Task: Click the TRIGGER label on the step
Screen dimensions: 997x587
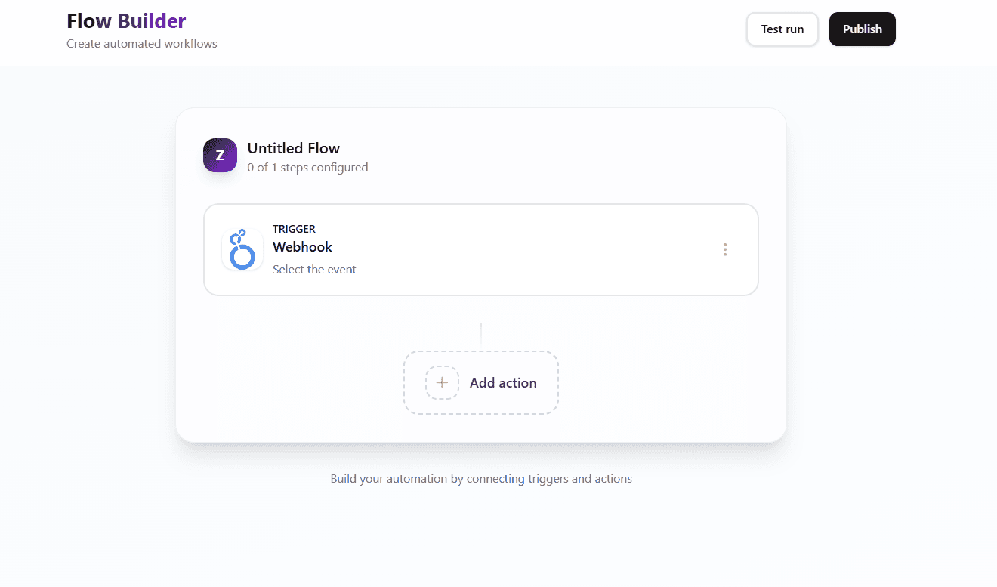Action: [x=294, y=229]
